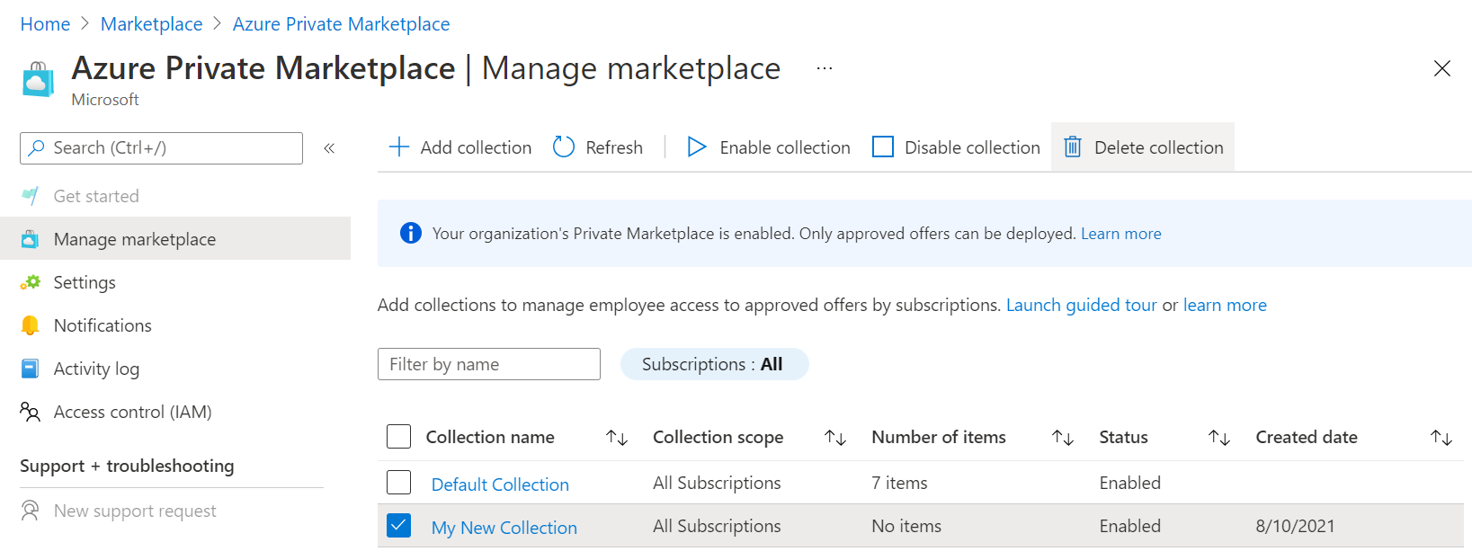Click the Delete collection trash icon
Viewport: 1472px width, 560px height.
pos(1072,147)
